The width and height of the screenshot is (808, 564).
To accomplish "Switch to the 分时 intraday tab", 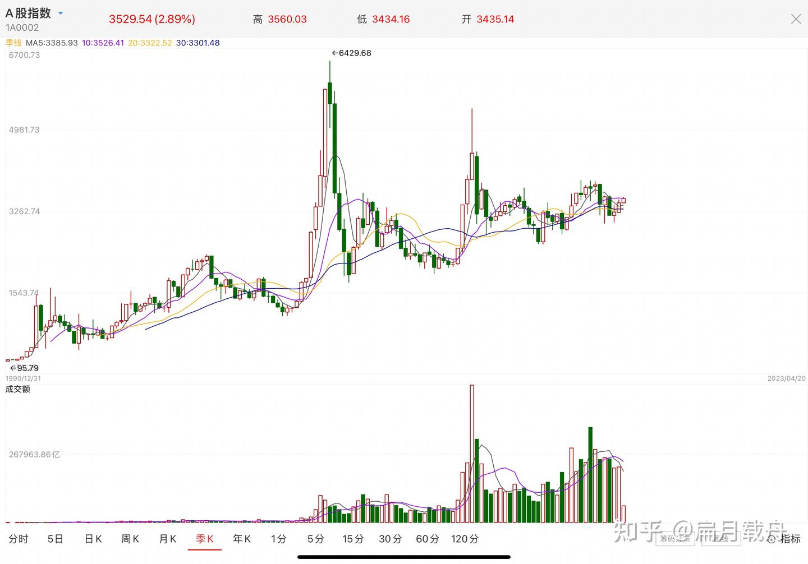I will tap(18, 539).
